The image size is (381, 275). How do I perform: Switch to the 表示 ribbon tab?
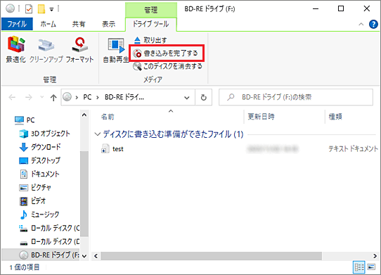tap(109, 24)
